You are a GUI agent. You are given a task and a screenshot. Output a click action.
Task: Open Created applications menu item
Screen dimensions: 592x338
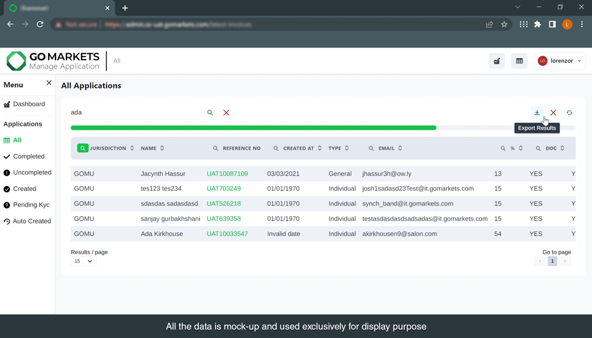(x=20, y=188)
